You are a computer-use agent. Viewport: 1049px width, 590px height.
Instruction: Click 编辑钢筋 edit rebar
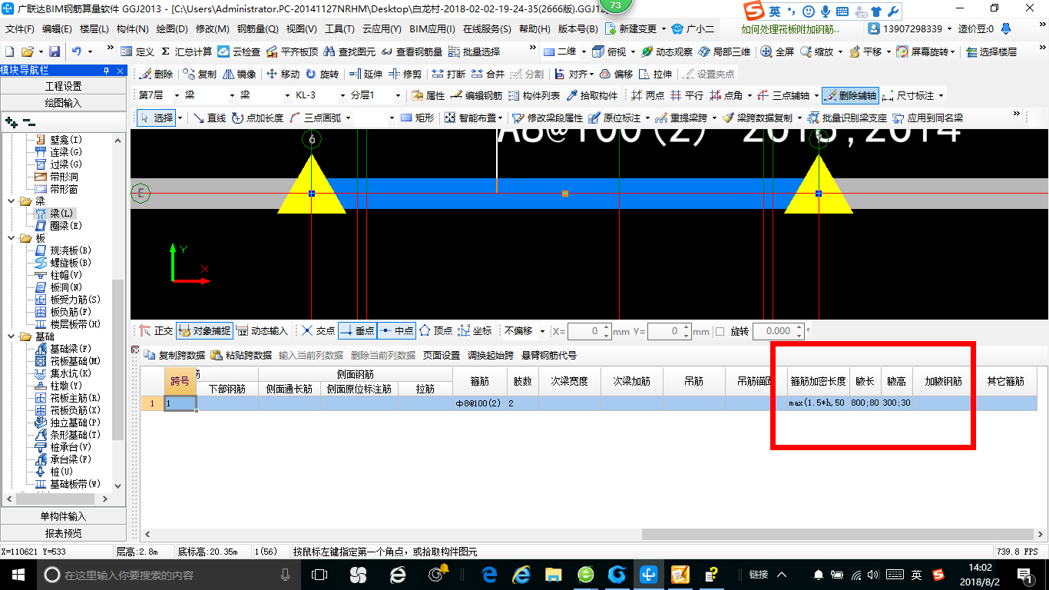pos(476,96)
